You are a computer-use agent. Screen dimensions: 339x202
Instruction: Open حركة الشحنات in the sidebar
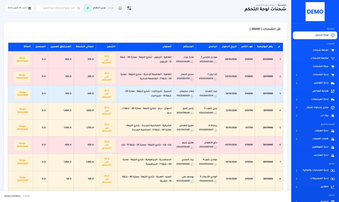click(315, 66)
